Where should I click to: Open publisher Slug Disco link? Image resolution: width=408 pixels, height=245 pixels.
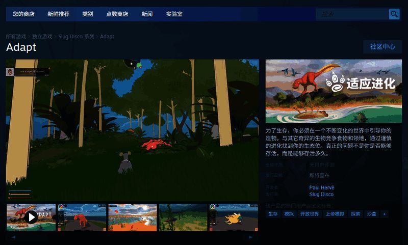coord(321,195)
